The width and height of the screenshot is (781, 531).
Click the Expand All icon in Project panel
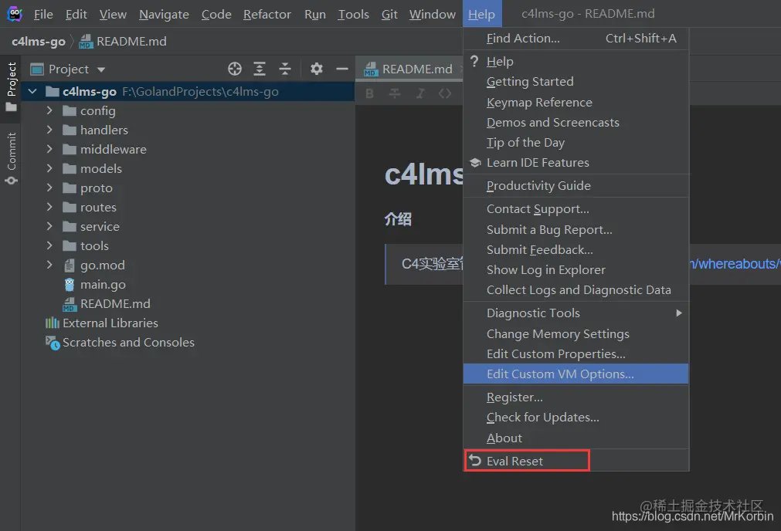coord(260,69)
